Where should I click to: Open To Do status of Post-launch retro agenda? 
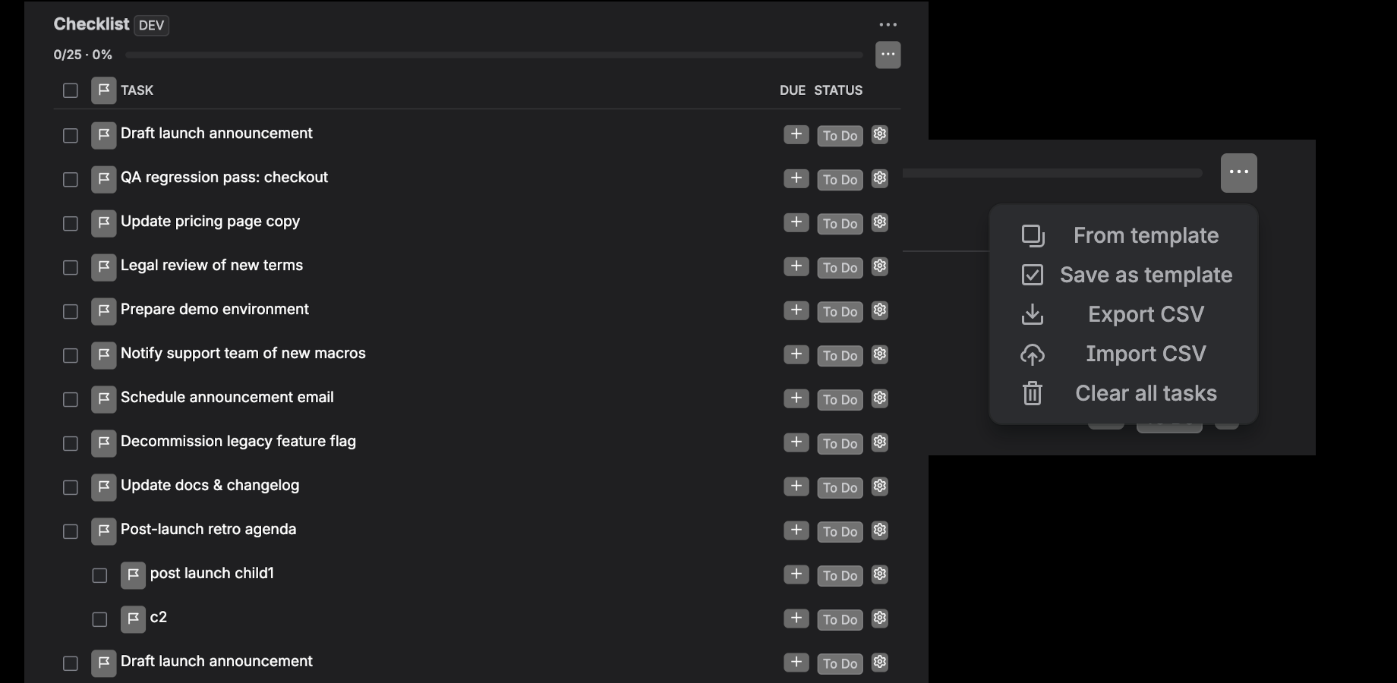click(x=840, y=532)
